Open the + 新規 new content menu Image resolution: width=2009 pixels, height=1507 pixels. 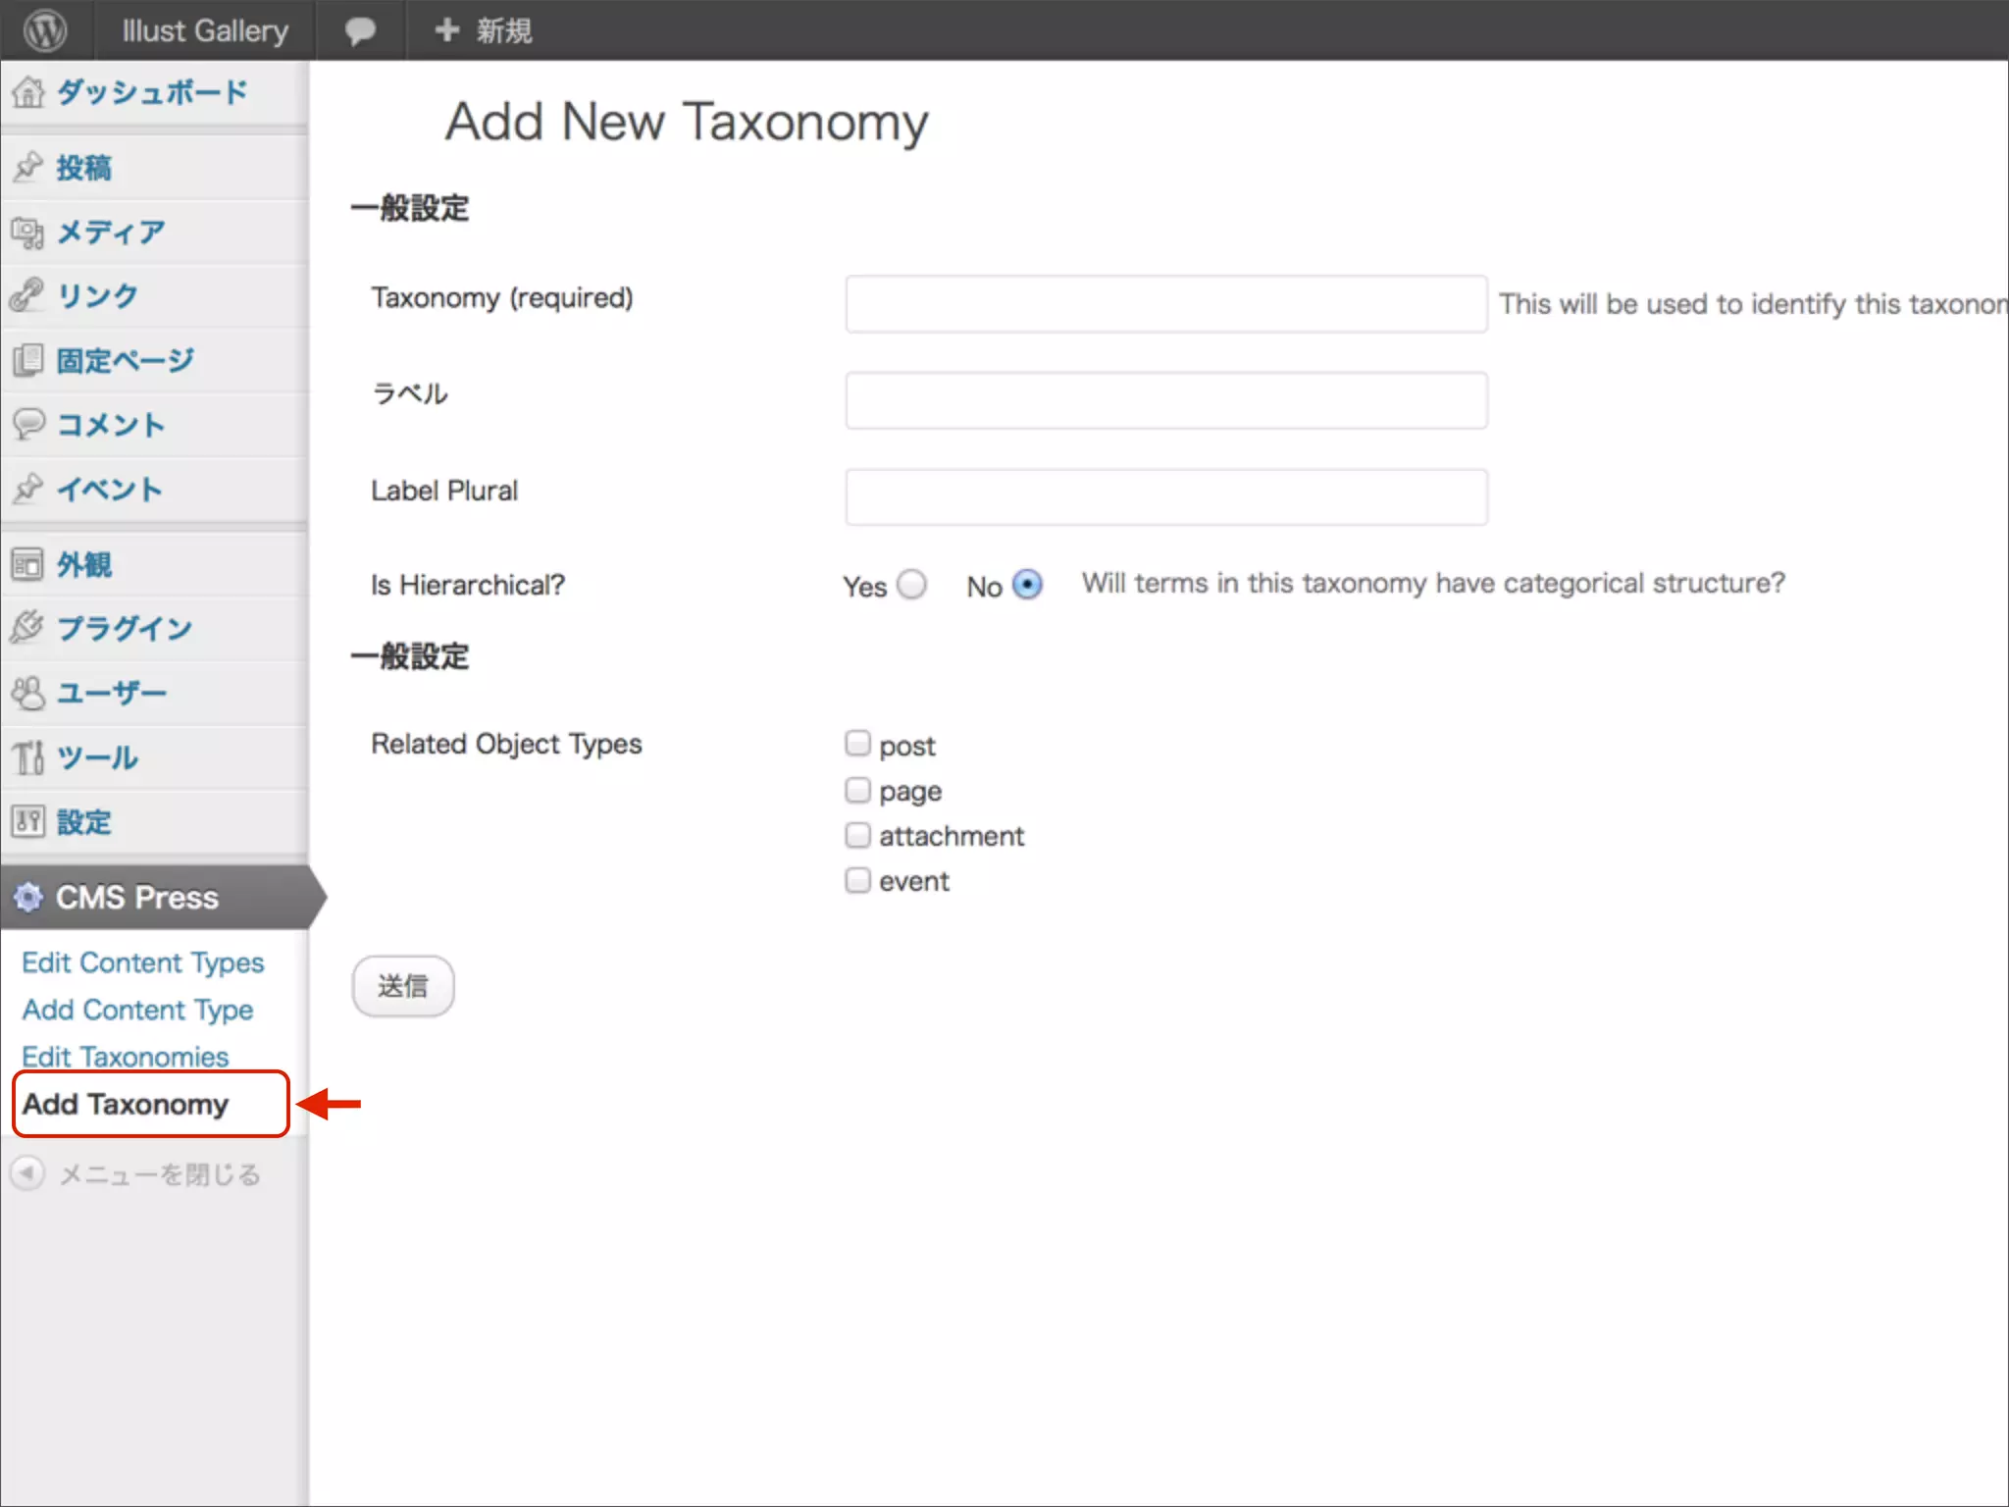coord(484,30)
